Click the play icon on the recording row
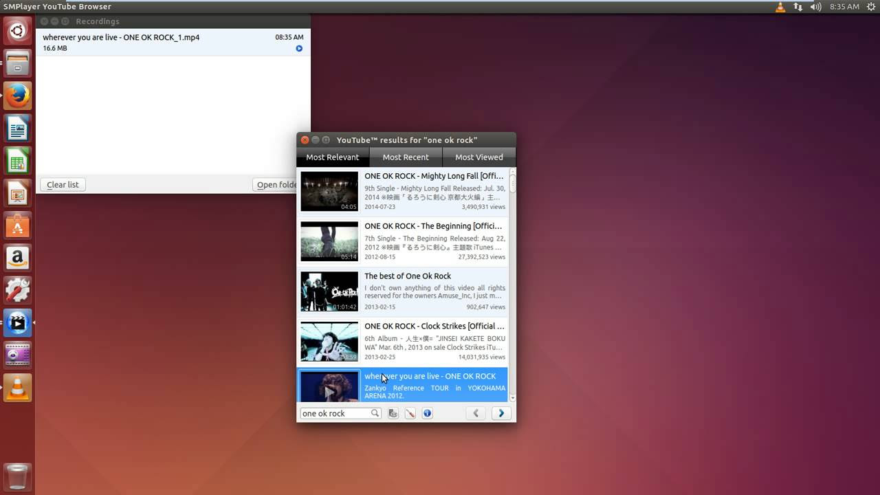 pyautogui.click(x=299, y=49)
